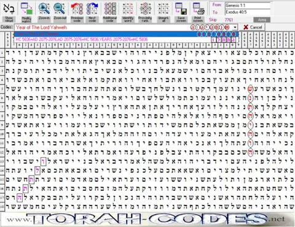Click the From field showing Genesis 1:1
Screen dimensions: 295x227
tap(248, 6)
